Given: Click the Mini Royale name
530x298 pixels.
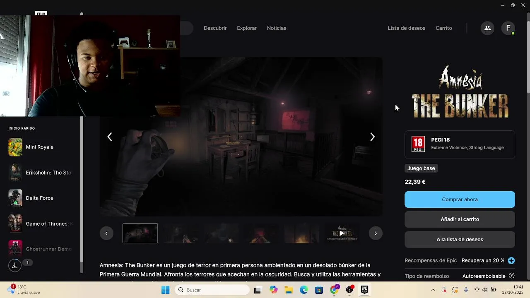Looking at the screenshot, I should pyautogui.click(x=40, y=147).
